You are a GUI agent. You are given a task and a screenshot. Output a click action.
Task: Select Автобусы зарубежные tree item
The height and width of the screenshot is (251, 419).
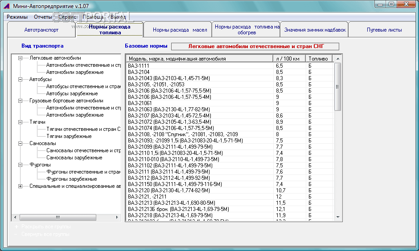tap(72, 93)
